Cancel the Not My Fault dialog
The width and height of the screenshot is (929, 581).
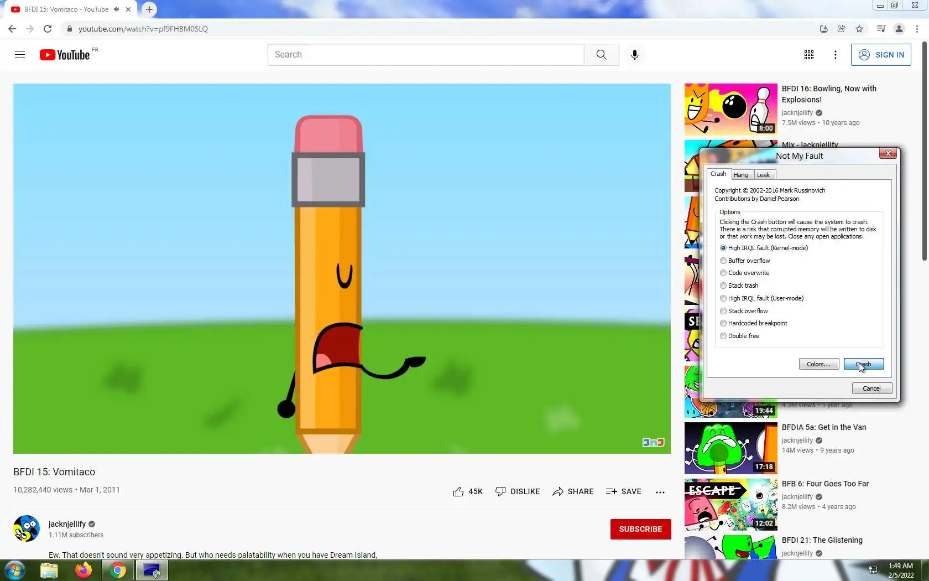[871, 388]
